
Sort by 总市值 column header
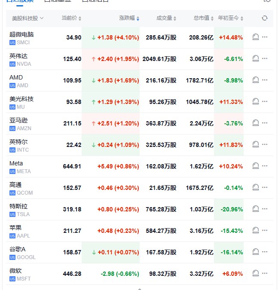203,18
